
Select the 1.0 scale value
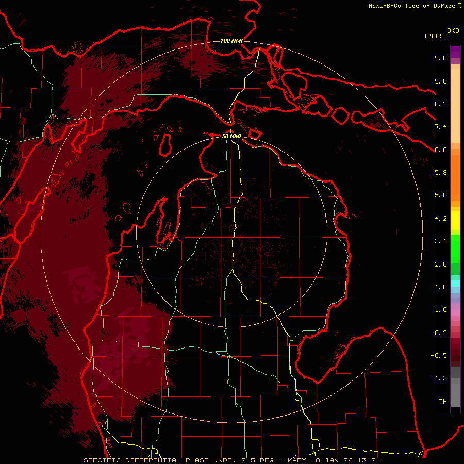pos(441,310)
